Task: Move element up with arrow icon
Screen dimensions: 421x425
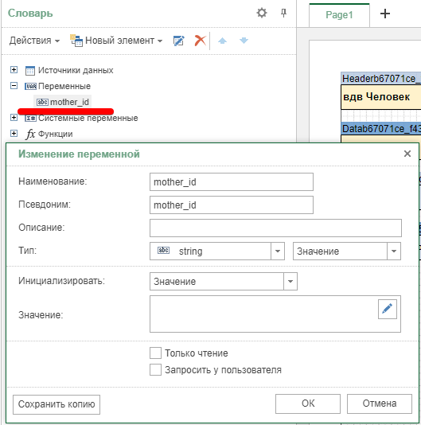Action: 222,41
